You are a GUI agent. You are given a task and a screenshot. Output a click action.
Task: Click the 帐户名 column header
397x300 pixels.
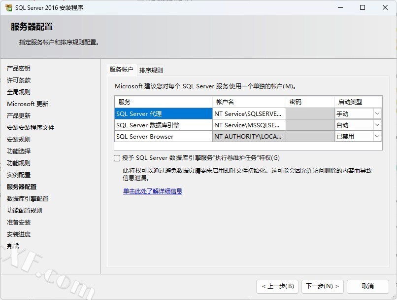[x=249, y=102]
